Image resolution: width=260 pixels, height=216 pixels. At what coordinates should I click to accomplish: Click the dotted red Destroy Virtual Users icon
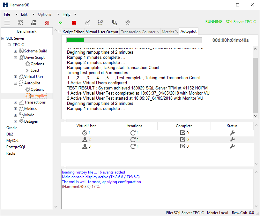click(47, 23)
